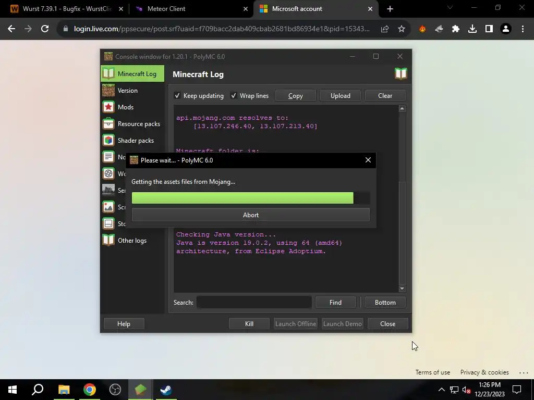Open Steam from the taskbar
Viewport: 534px width, 400px height.
coord(166,390)
